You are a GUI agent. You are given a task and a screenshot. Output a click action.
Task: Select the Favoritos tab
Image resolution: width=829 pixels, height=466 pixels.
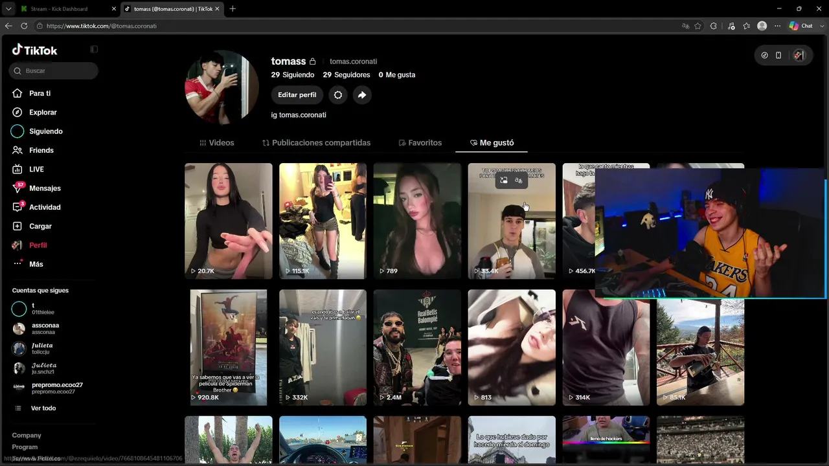pos(420,142)
